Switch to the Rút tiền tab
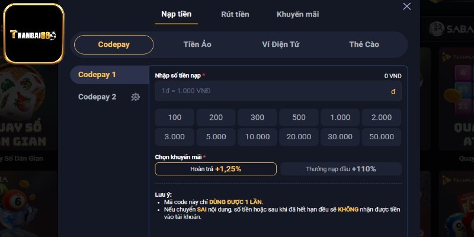 click(x=235, y=14)
